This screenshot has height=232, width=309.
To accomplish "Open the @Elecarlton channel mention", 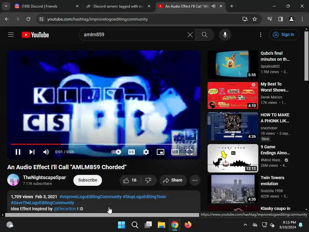I will (x=65, y=209).
